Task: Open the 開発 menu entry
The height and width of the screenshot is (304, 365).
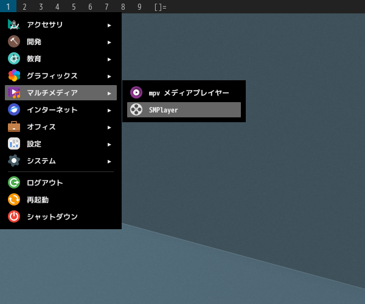Action: coord(61,41)
